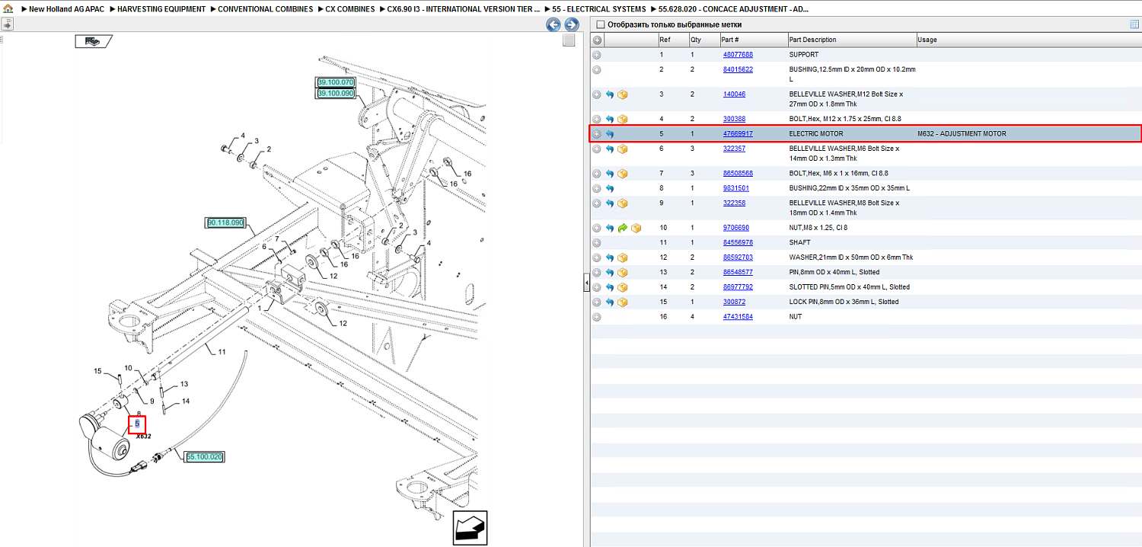
Task: Click the blue arrow icon for part 9831501
Action: [x=610, y=188]
